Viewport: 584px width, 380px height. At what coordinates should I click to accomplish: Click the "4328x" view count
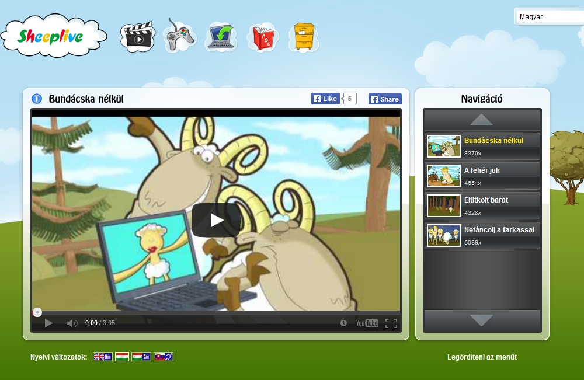coord(472,213)
